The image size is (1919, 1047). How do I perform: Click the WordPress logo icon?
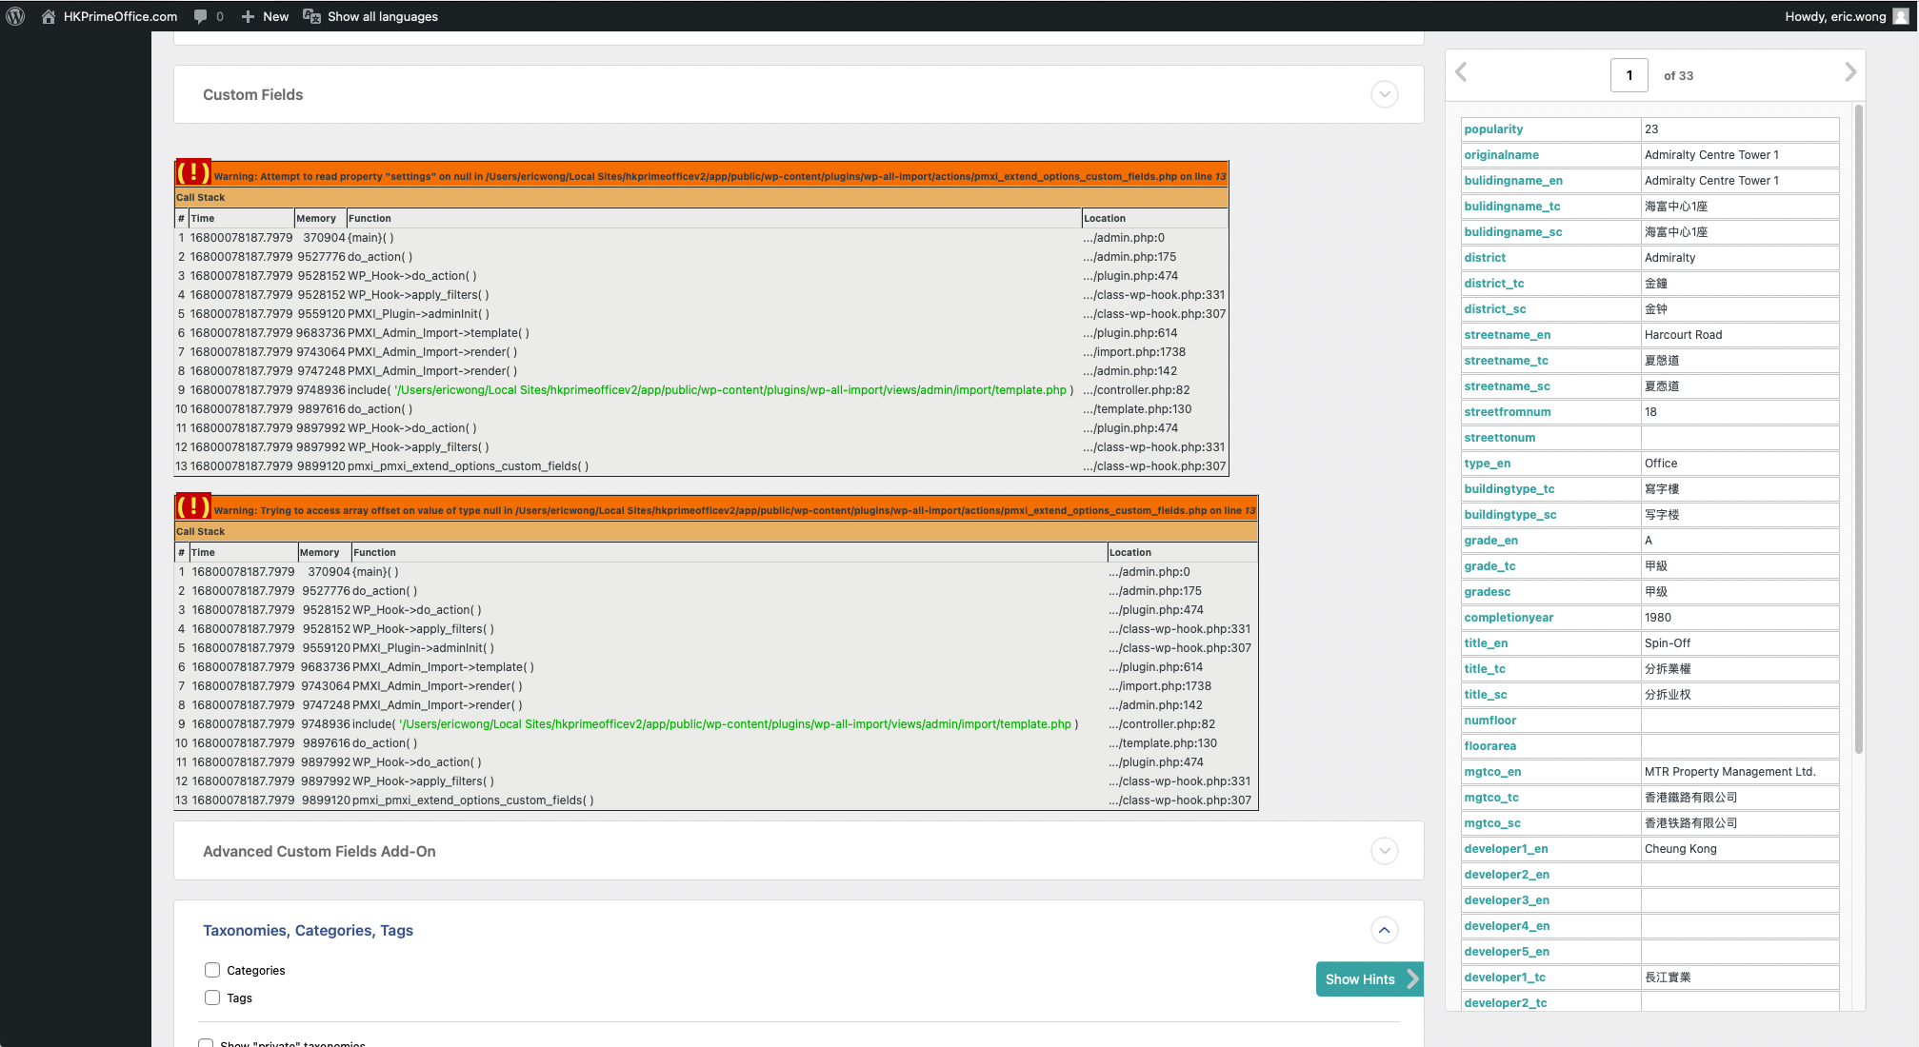pyautogui.click(x=15, y=16)
